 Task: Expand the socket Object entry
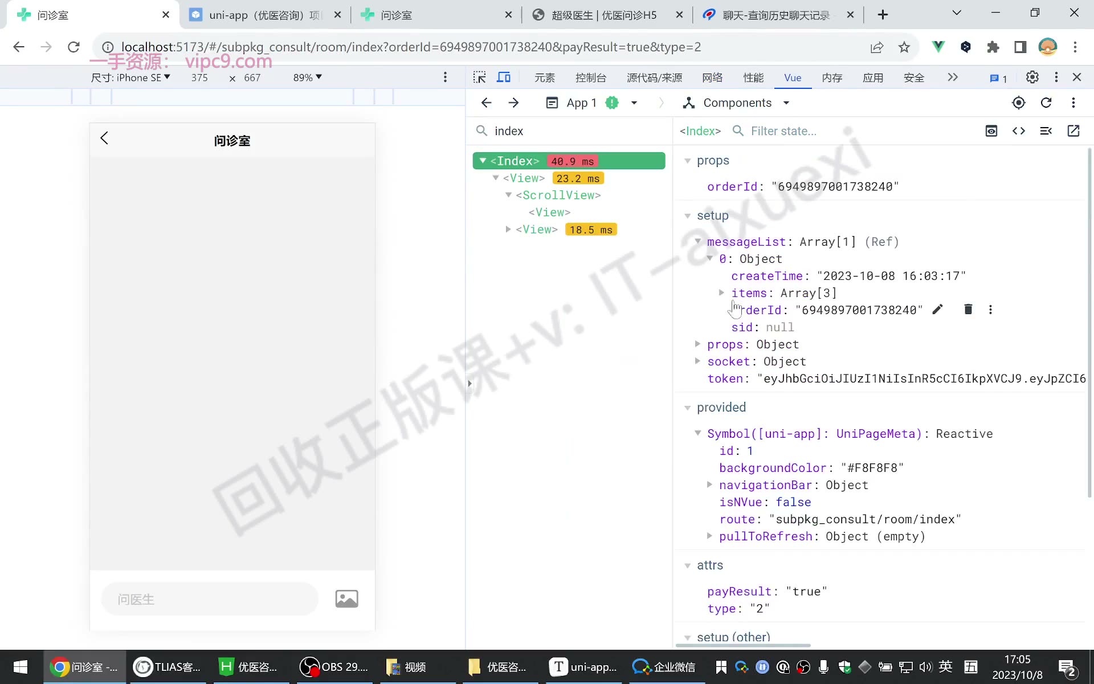(x=697, y=361)
